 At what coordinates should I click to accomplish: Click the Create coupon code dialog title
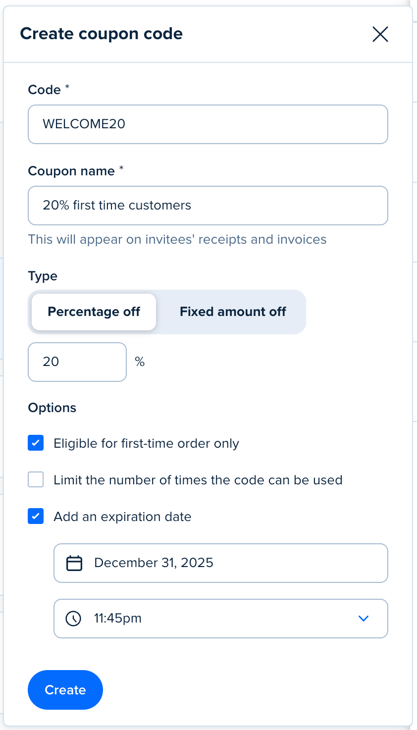pos(102,34)
